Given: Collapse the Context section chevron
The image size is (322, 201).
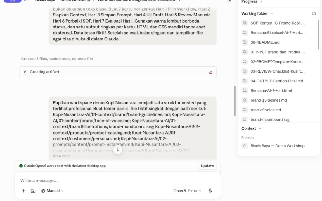Looking at the screenshot, I should (260, 128).
